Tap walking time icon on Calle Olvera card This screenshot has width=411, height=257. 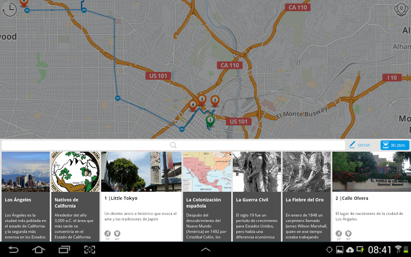pos(339,233)
